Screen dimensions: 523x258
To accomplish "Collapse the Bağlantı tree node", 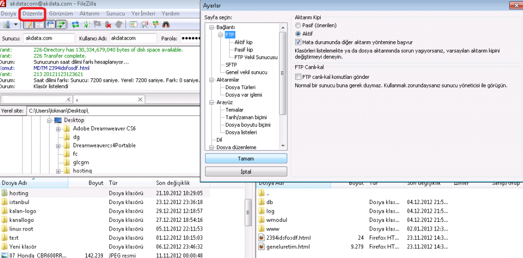I will [x=211, y=27].
